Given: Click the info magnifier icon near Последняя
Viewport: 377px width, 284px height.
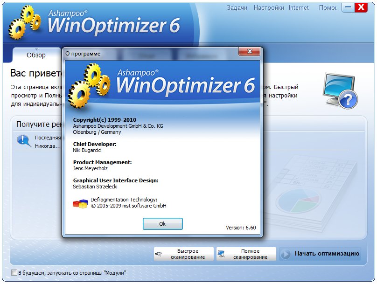Looking at the screenshot, I should [x=24, y=141].
